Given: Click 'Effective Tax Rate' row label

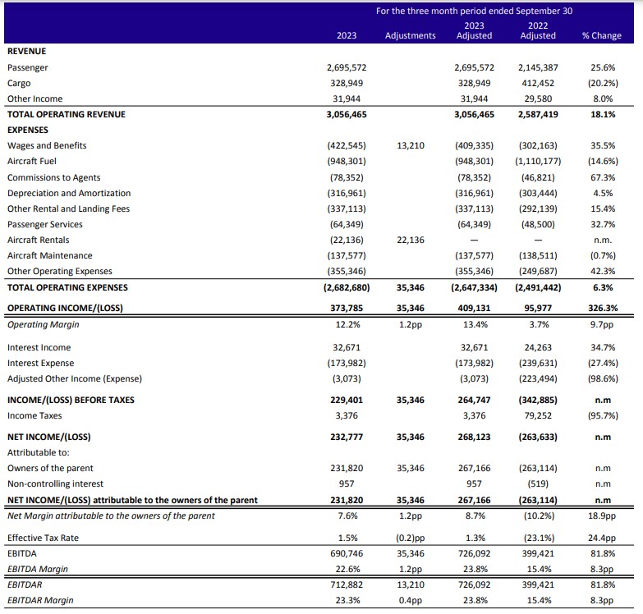Looking at the screenshot, I should pyautogui.click(x=43, y=538).
